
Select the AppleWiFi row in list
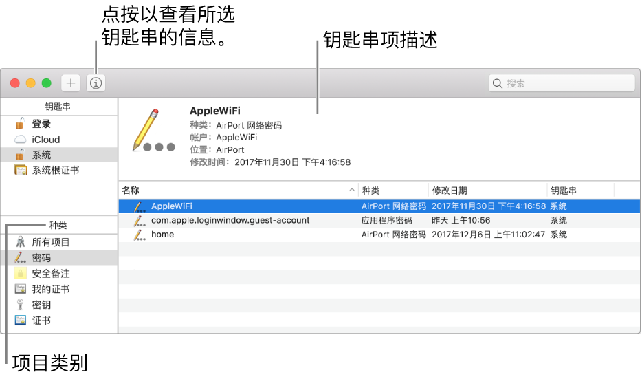[379, 206]
